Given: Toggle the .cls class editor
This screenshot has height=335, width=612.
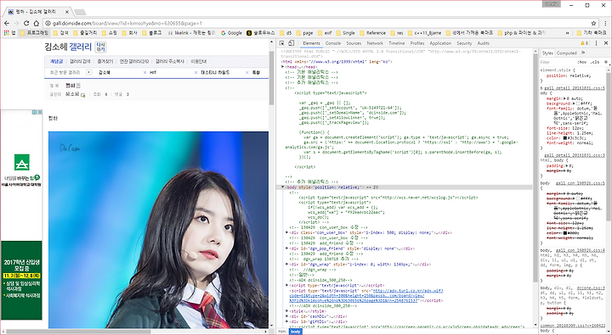Looking at the screenshot, I should pos(595,62).
